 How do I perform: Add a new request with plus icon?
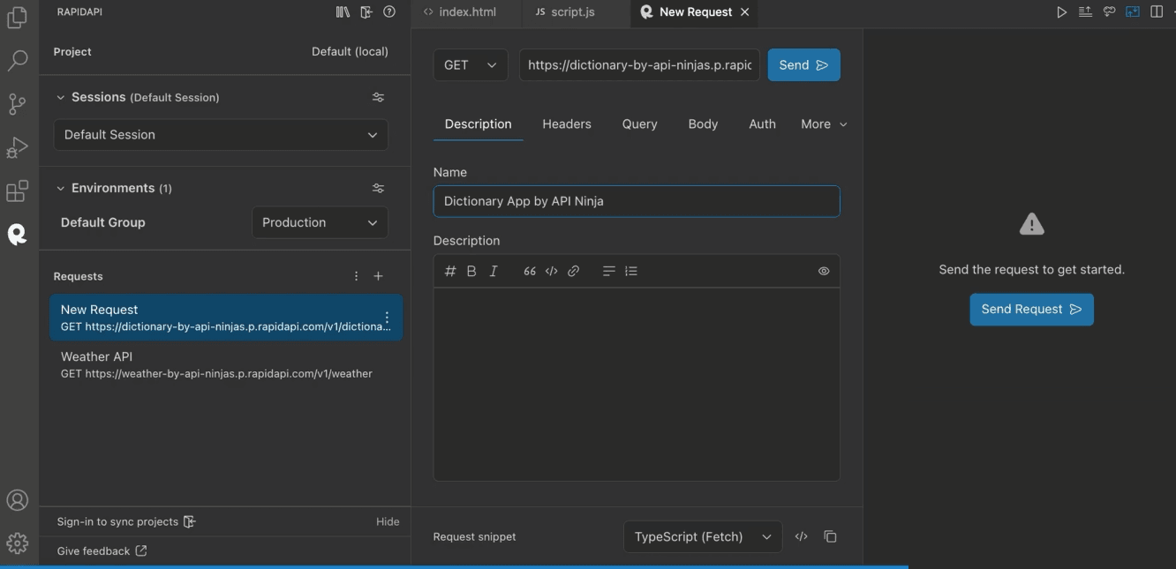point(378,276)
